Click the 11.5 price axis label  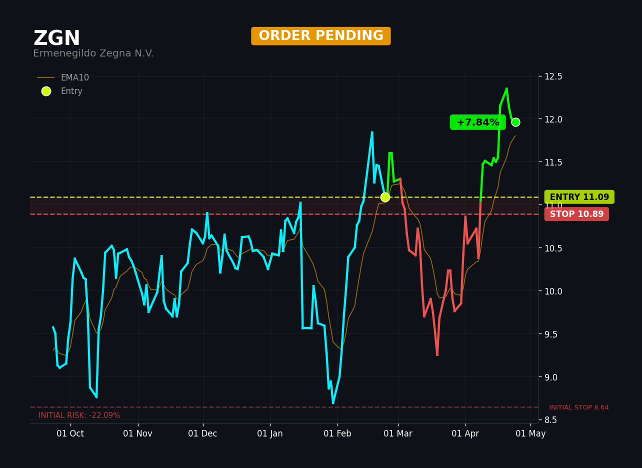coord(553,162)
